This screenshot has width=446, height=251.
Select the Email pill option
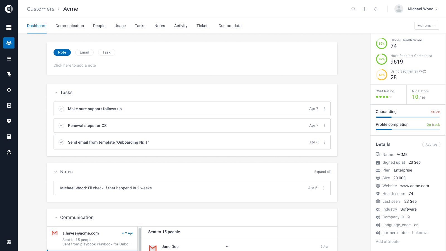[x=84, y=52]
